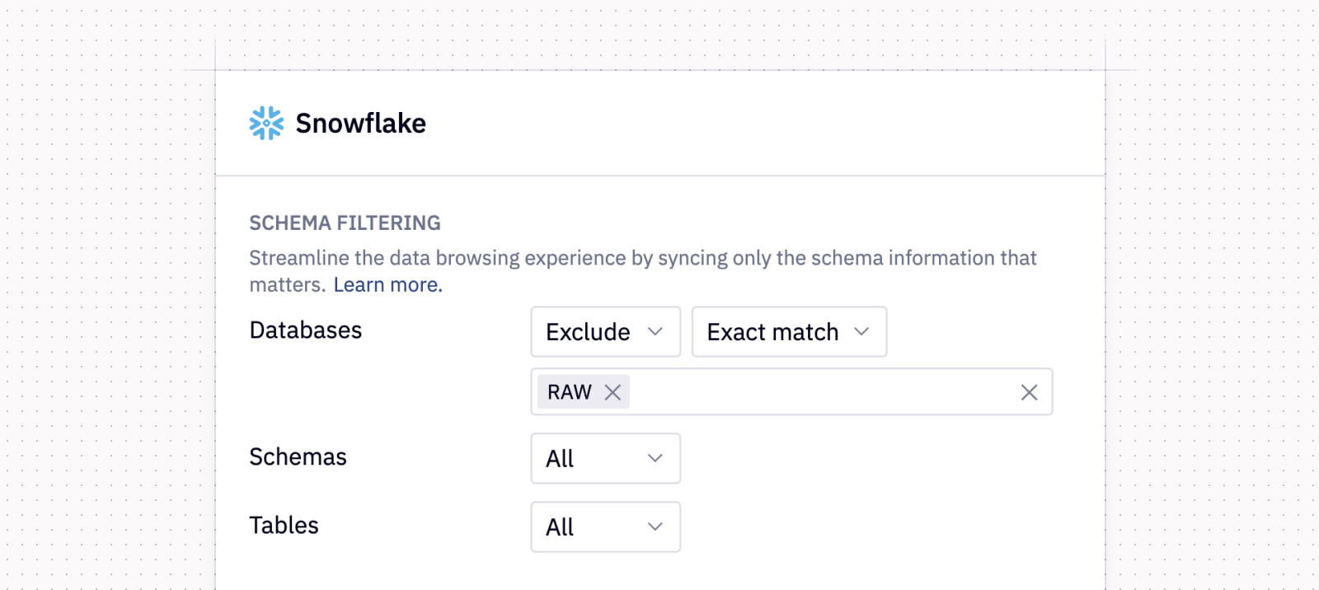
Task: Click the Schemas row label
Action: (298, 457)
